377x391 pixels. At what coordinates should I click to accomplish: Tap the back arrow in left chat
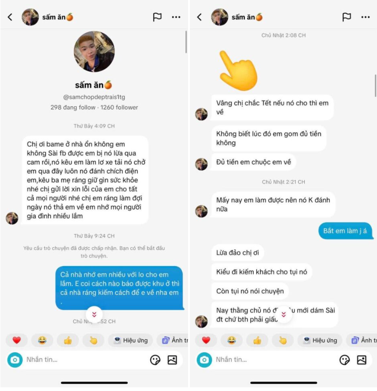click(x=10, y=17)
